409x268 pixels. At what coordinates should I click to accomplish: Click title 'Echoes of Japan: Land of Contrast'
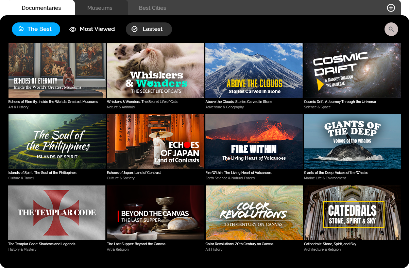tap(134, 173)
